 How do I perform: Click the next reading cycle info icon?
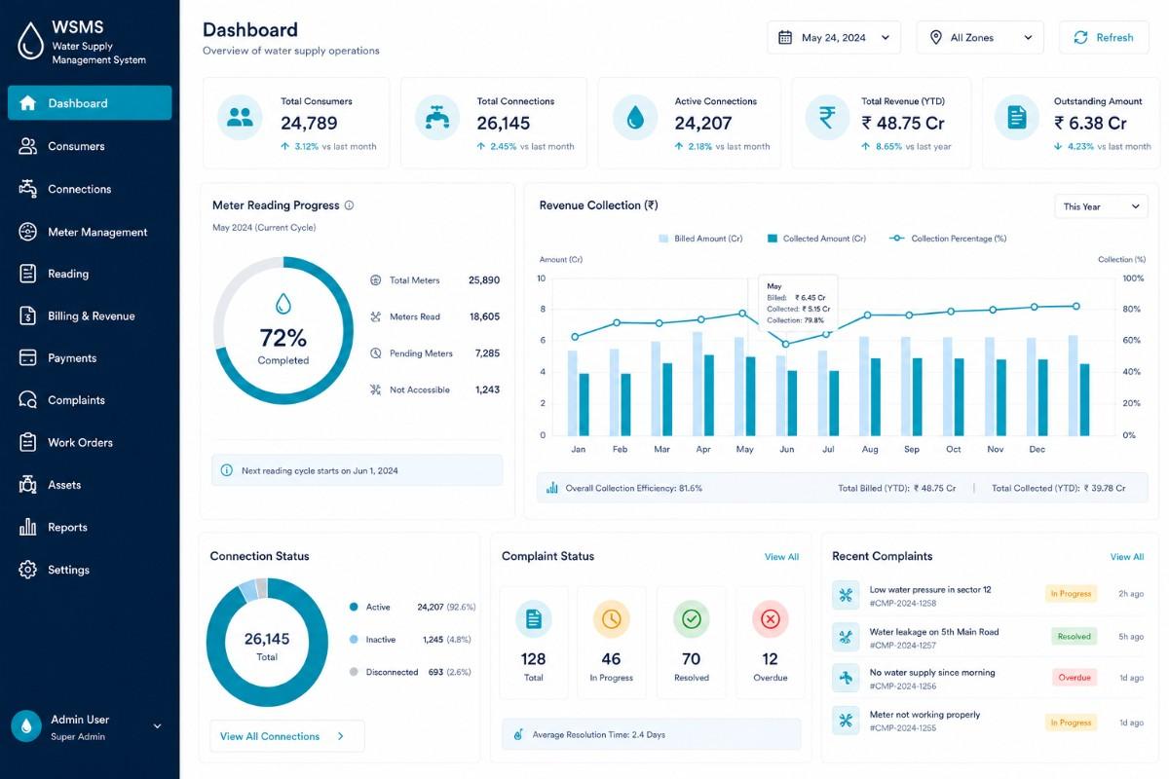click(x=227, y=470)
